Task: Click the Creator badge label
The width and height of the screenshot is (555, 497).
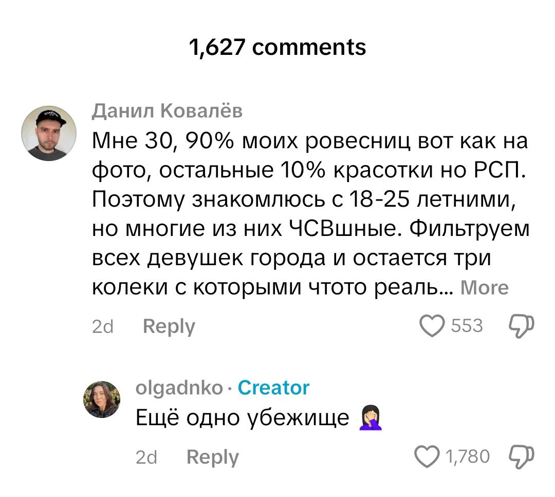Action: (x=274, y=387)
